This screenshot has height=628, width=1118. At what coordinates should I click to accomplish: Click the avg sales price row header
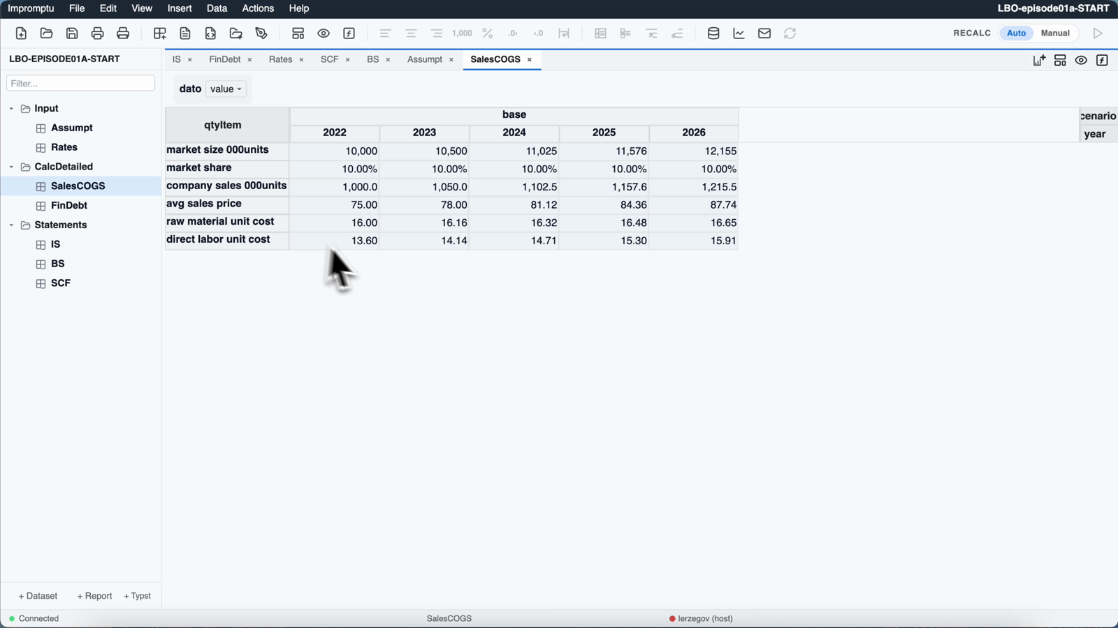tap(227, 204)
